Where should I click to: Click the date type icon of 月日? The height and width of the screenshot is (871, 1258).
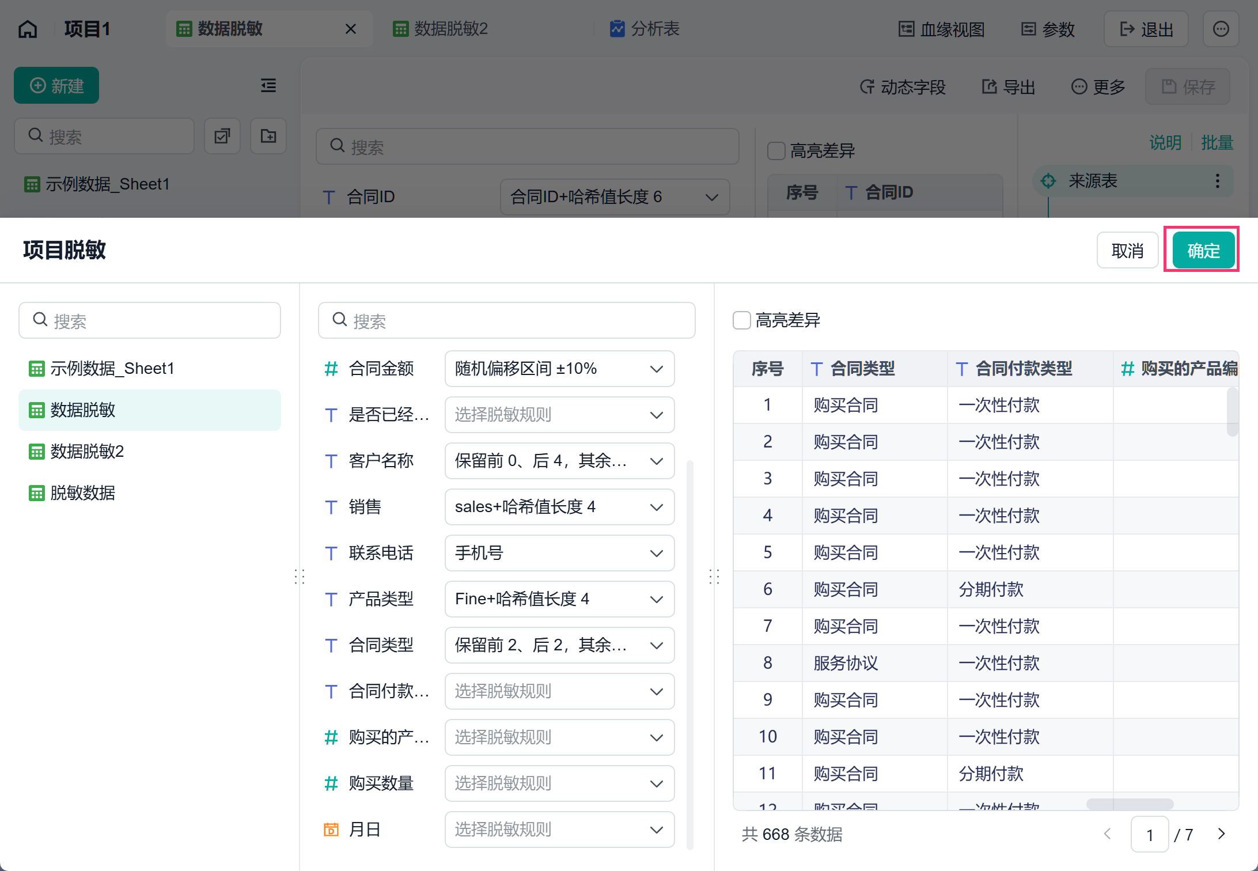coord(331,830)
